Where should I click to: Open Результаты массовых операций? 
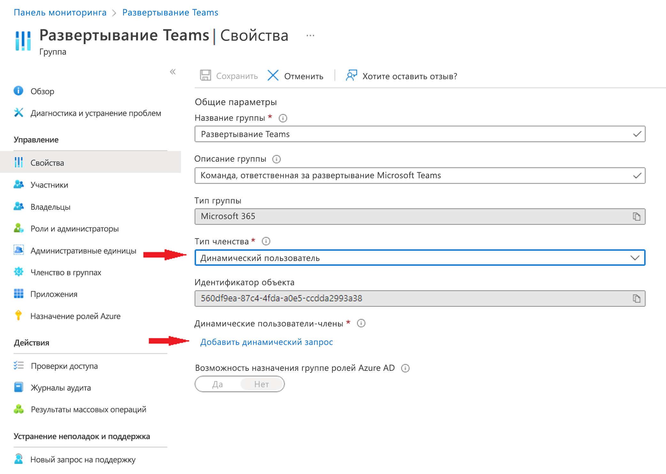coord(89,409)
